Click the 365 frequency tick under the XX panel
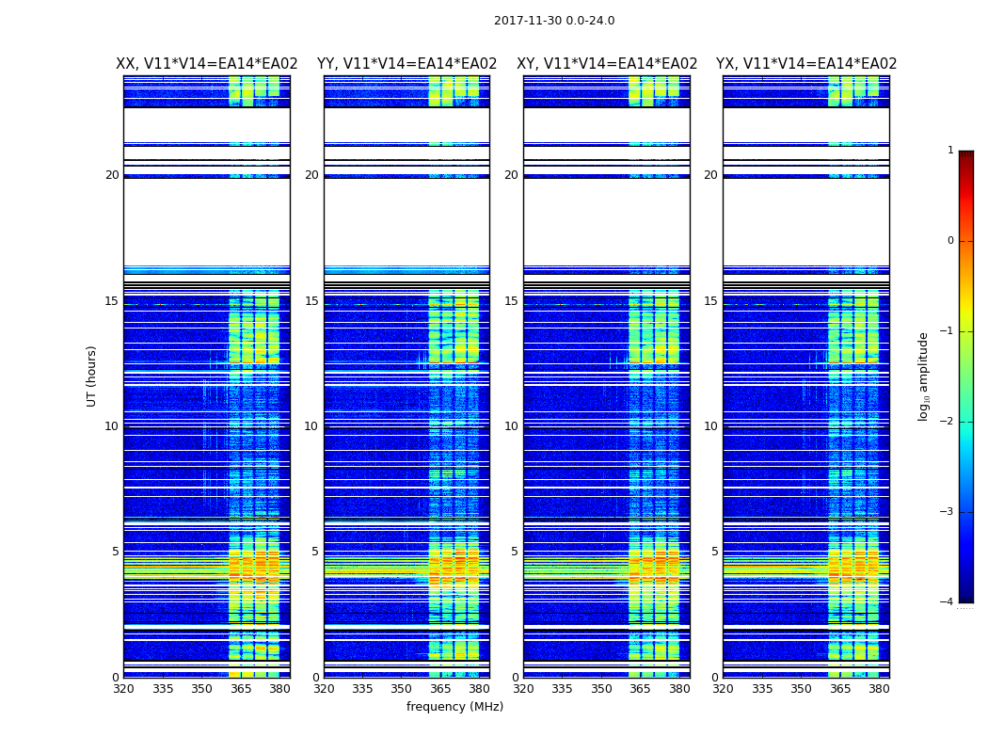This screenshot has width=988, height=753. 241,689
